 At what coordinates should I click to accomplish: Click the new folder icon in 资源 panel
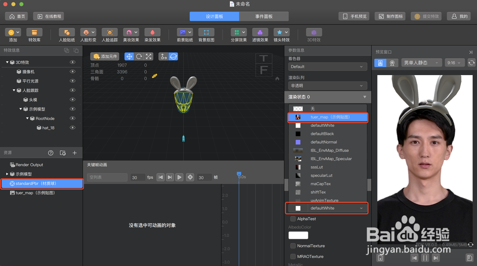[63, 153]
